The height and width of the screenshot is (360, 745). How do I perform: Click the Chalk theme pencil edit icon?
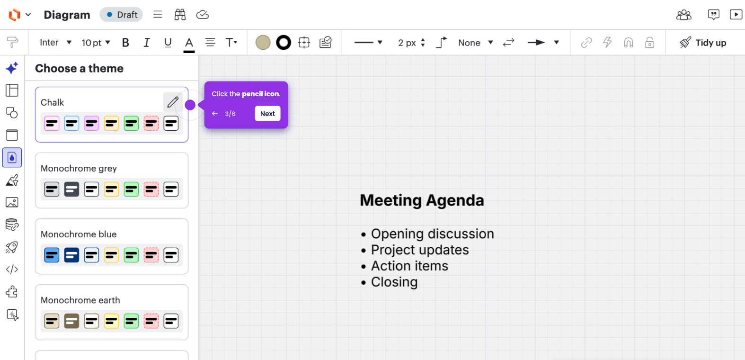pyautogui.click(x=173, y=102)
